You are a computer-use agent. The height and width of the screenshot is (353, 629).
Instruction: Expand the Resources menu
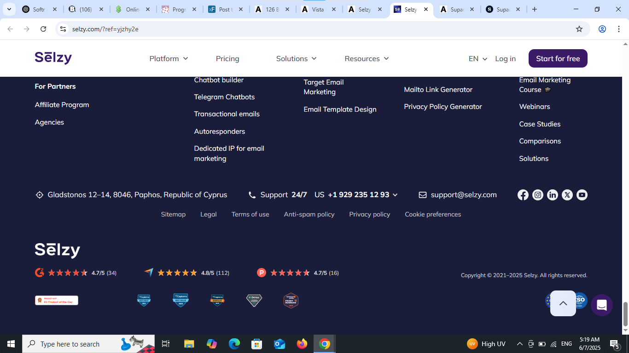point(367,58)
